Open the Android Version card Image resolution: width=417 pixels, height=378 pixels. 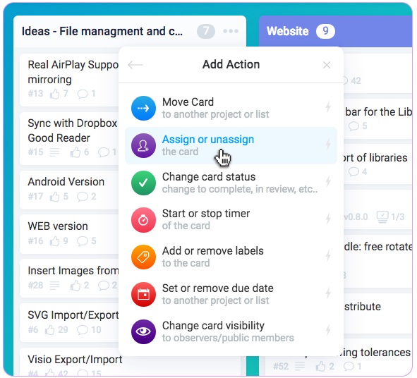click(x=69, y=190)
